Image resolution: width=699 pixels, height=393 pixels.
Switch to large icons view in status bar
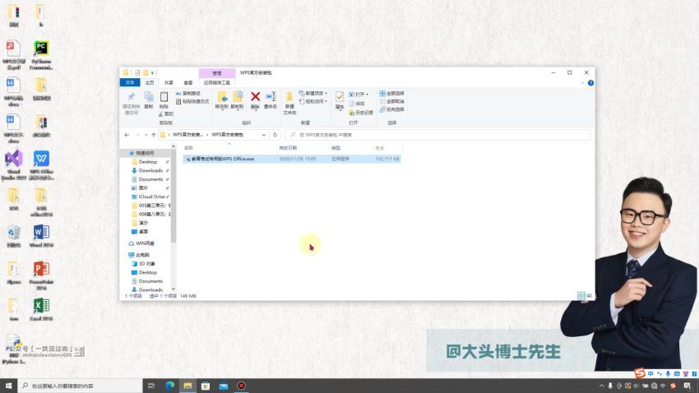(590, 295)
